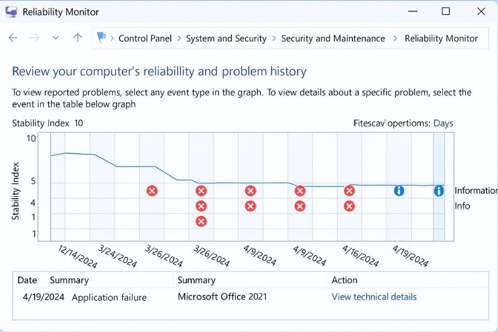Select the Microsoft Office 2021 failure row
The width and height of the screenshot is (498, 332).
click(x=221, y=297)
